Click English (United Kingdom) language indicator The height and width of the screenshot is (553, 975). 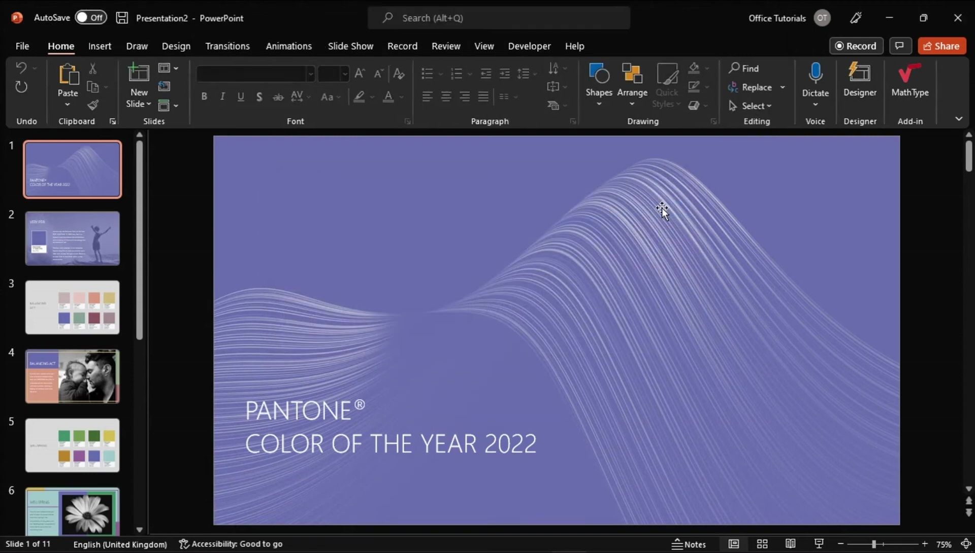[x=120, y=544]
